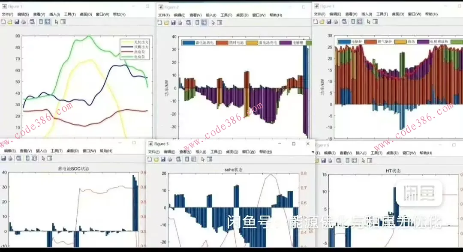463x252 pixels.
Task: Toggle Edit Plot arrow in Figure 5
Action: 203,159
